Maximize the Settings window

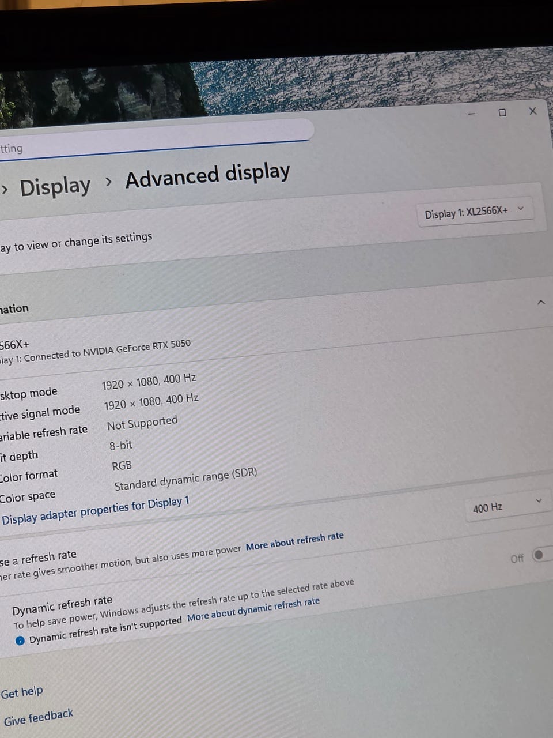[502, 112]
